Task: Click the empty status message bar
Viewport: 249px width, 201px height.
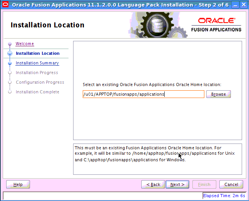Action: [x=103, y=196]
